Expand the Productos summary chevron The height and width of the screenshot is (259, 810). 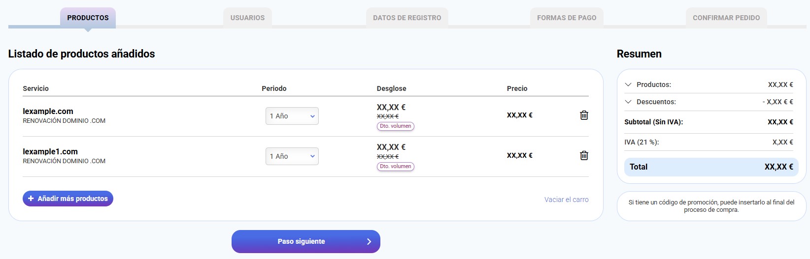coord(628,85)
